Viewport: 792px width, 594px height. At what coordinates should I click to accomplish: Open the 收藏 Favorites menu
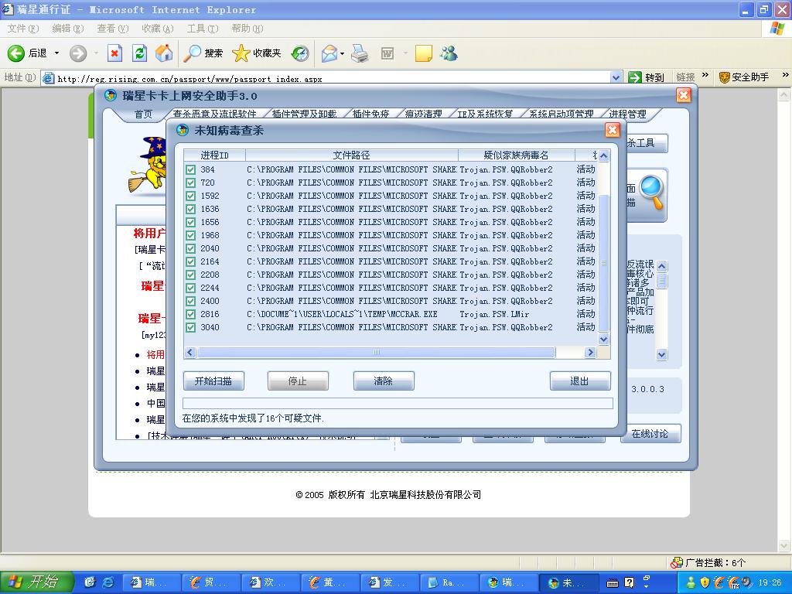pyautogui.click(x=158, y=29)
